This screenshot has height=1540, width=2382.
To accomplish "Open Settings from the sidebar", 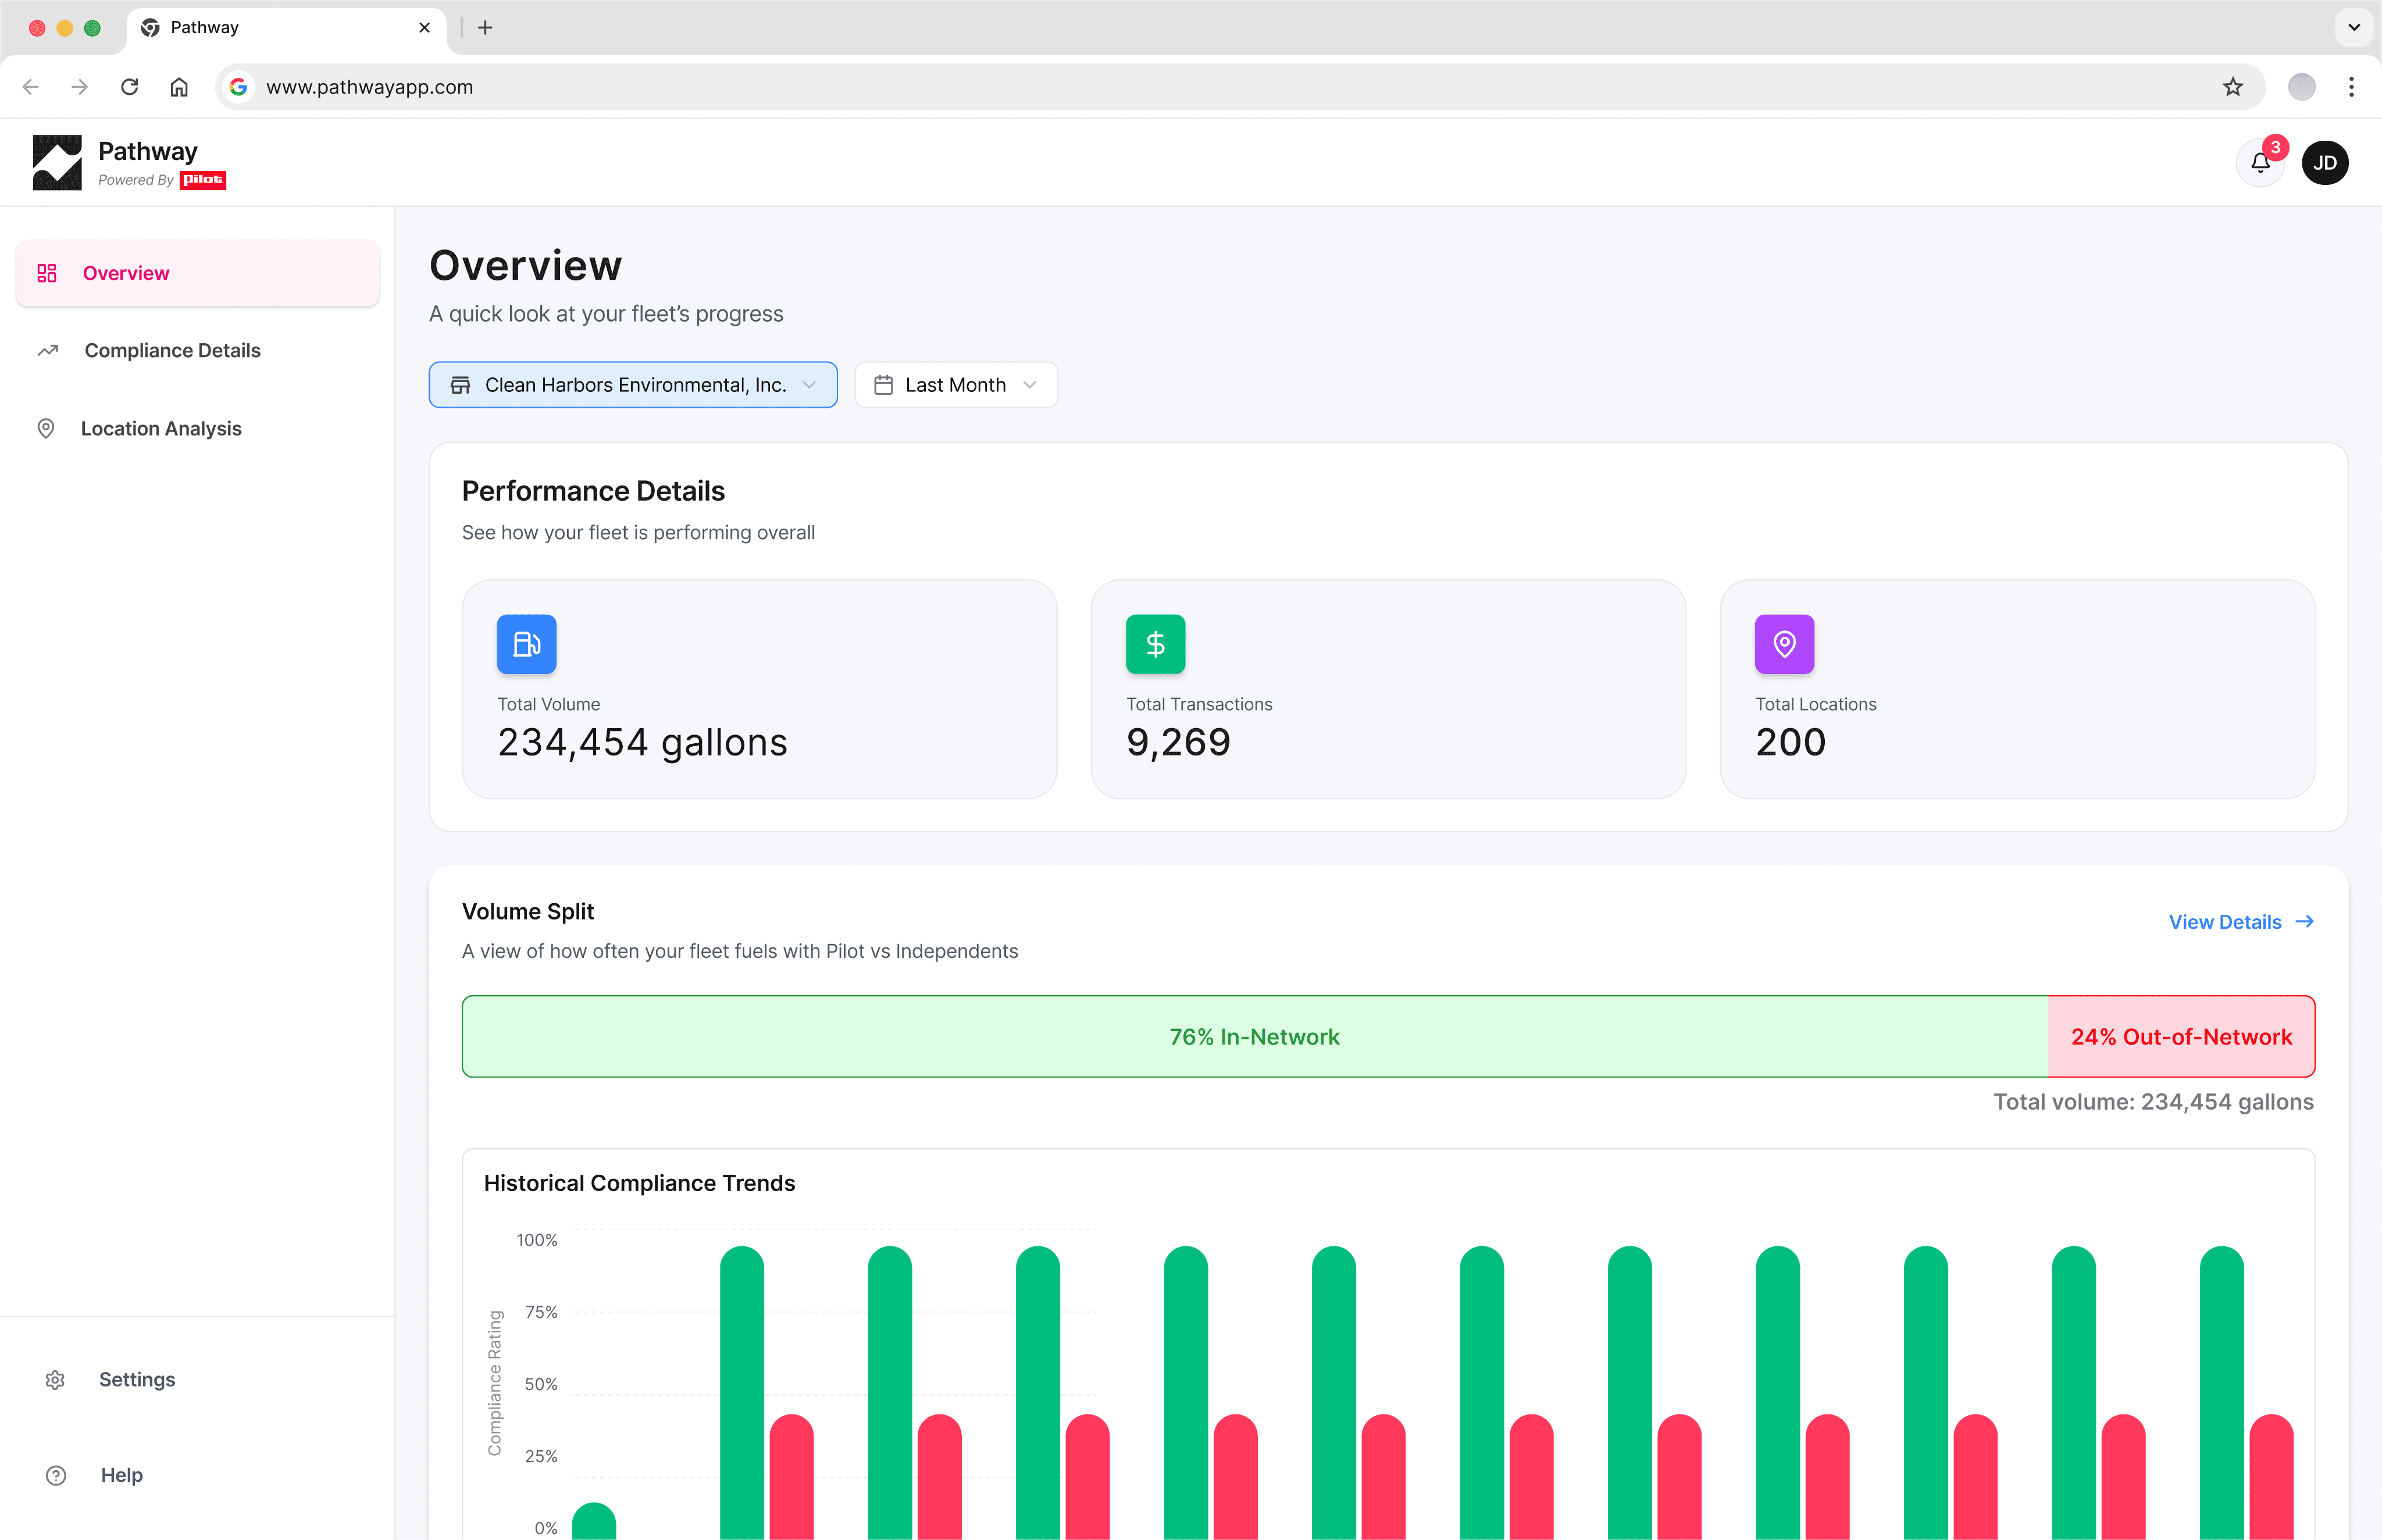I will coord(136,1380).
